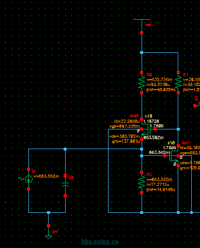Viewport: 200px width, 248px height.
Task: Click the top pin of capacitor C0
Action: (x=65, y=176)
